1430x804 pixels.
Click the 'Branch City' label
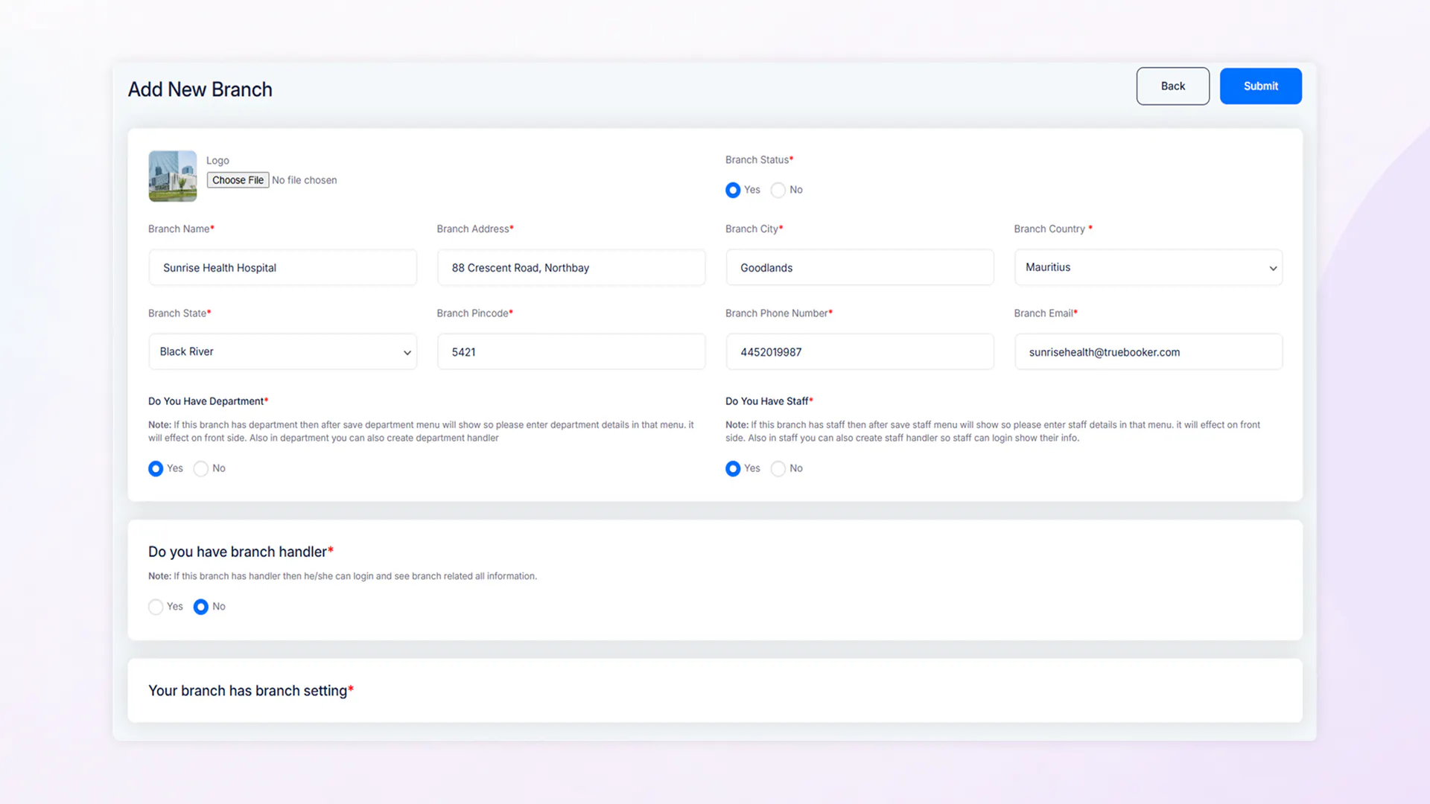754,229
